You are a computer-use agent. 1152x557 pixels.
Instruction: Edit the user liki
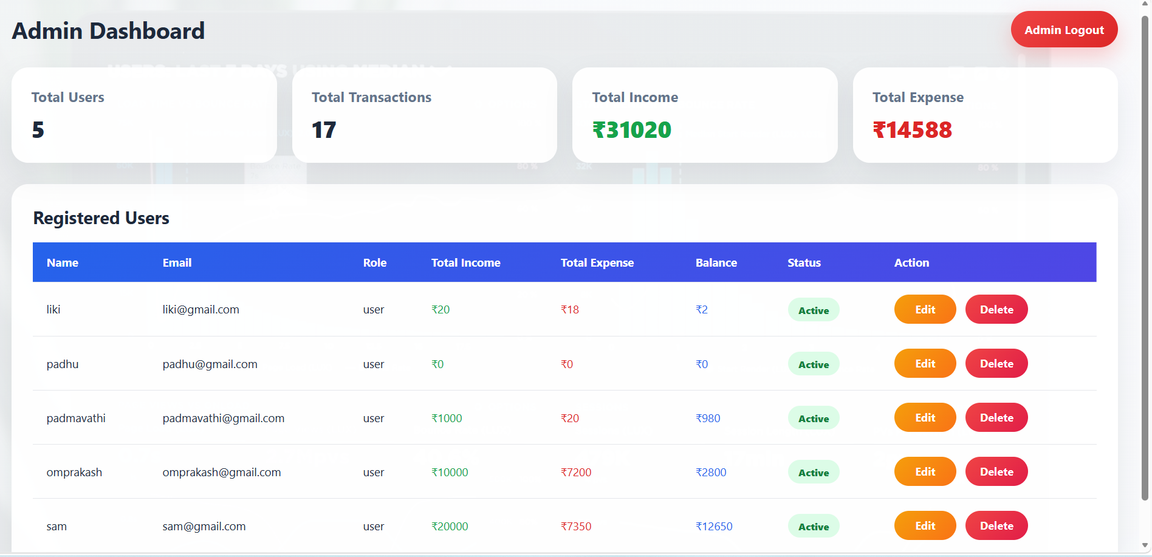pyautogui.click(x=925, y=309)
